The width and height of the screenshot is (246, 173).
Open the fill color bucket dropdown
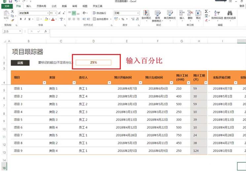(x=50, y=19)
